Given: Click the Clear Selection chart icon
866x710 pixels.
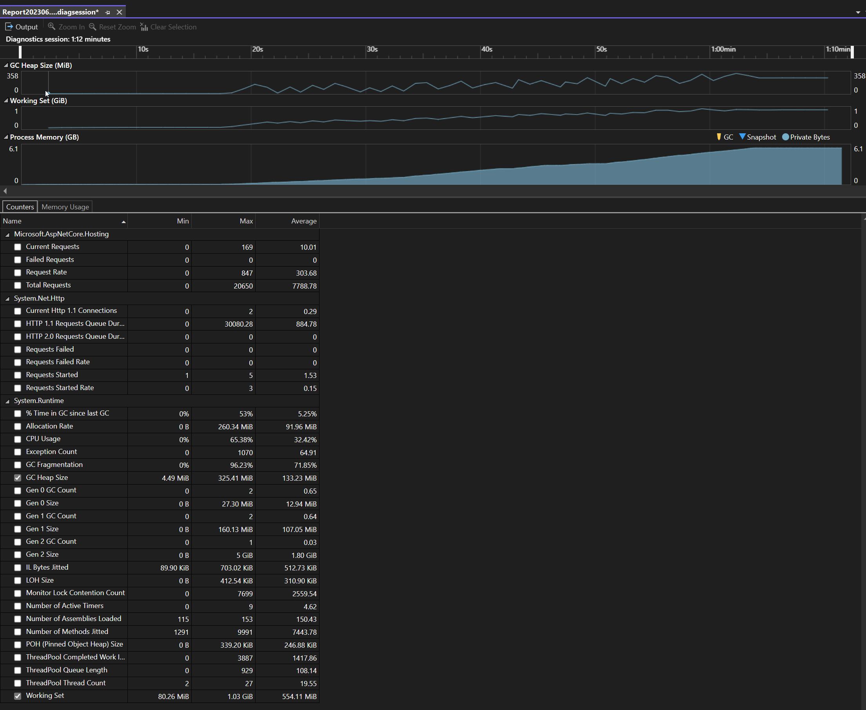Looking at the screenshot, I should point(144,26).
